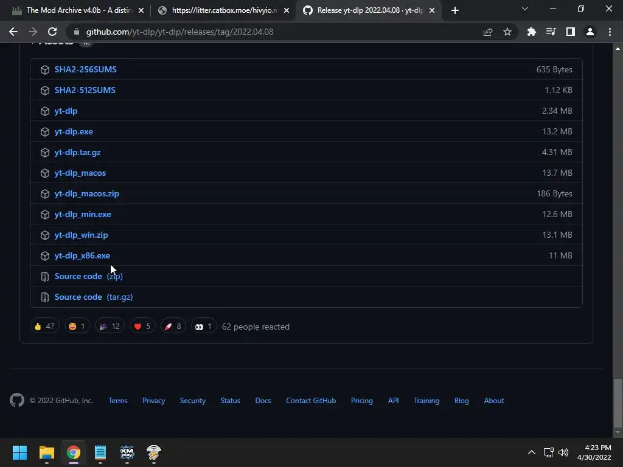The width and height of the screenshot is (623, 467).
Task: Open the Windows Start menu
Action: pyautogui.click(x=19, y=452)
